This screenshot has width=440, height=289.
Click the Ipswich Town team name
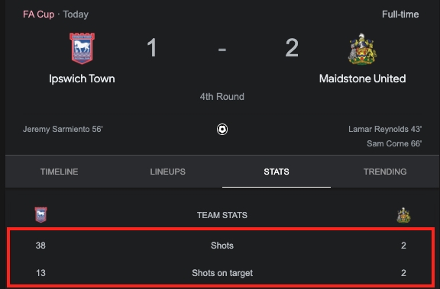[82, 79]
